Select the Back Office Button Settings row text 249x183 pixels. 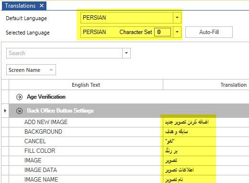[60, 111]
